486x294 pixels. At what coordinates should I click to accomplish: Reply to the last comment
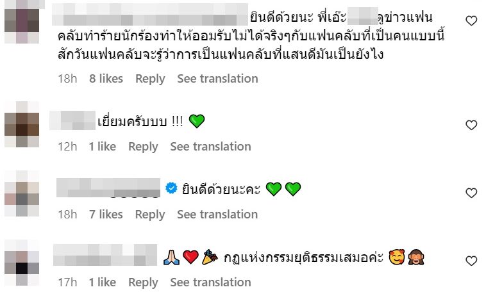point(143,282)
